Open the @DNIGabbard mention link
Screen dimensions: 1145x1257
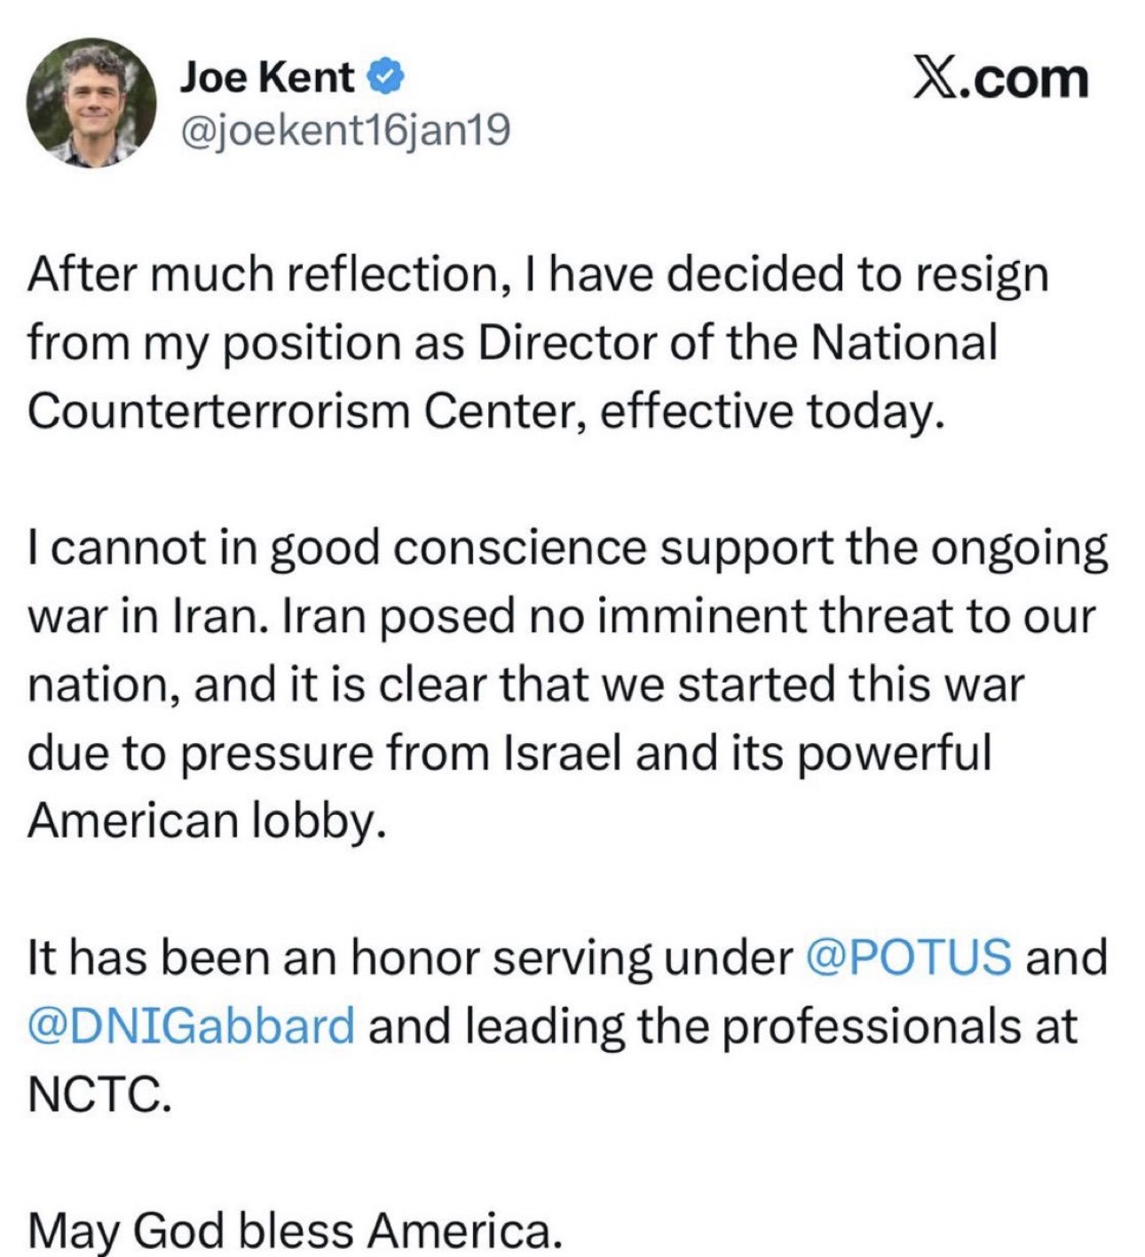pos(192,1026)
